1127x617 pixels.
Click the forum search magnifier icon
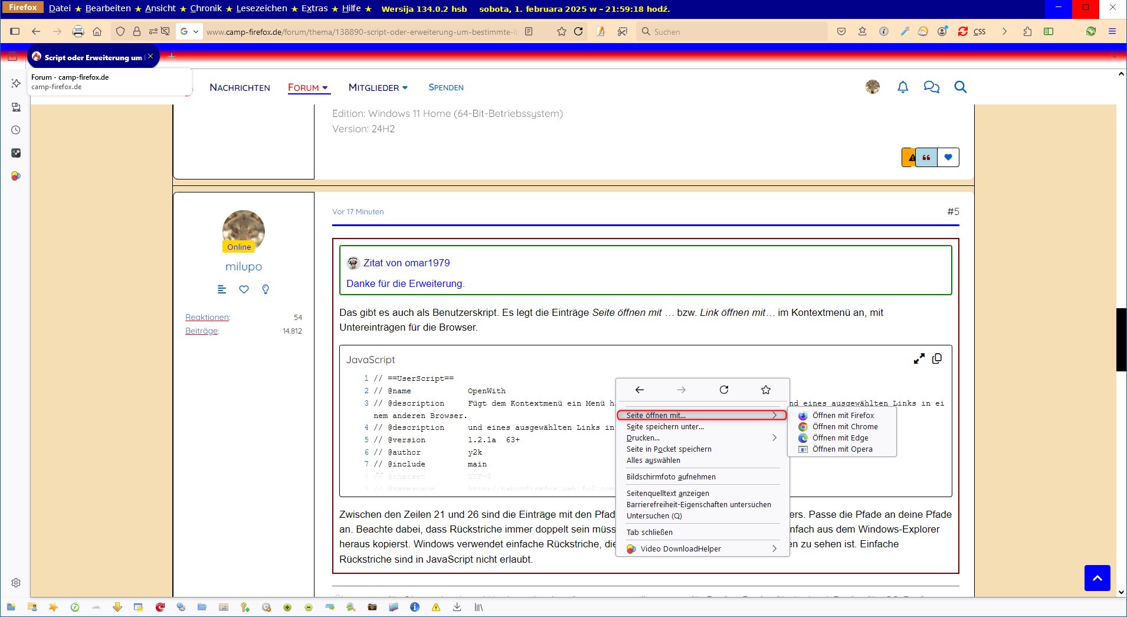[x=960, y=87]
